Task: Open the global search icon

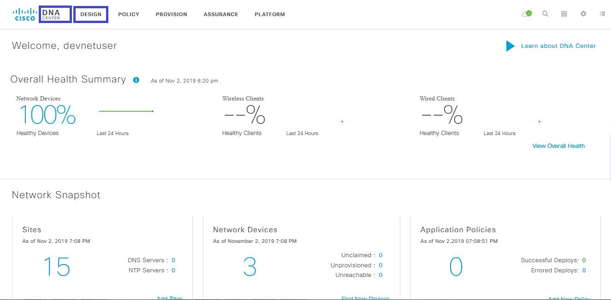Action: click(545, 14)
